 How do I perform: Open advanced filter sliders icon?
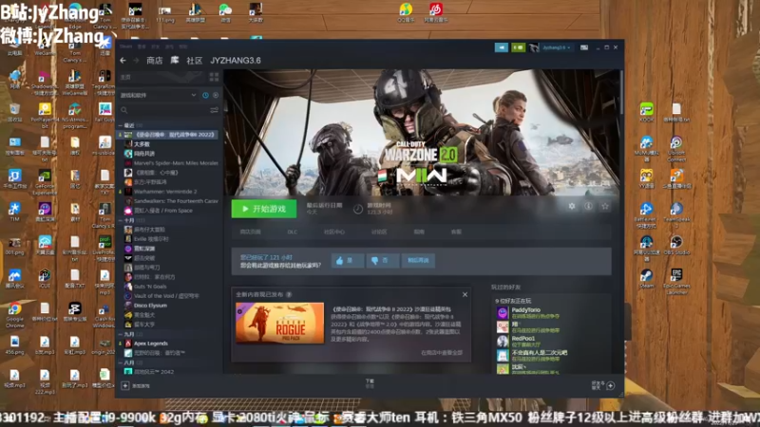[214, 110]
